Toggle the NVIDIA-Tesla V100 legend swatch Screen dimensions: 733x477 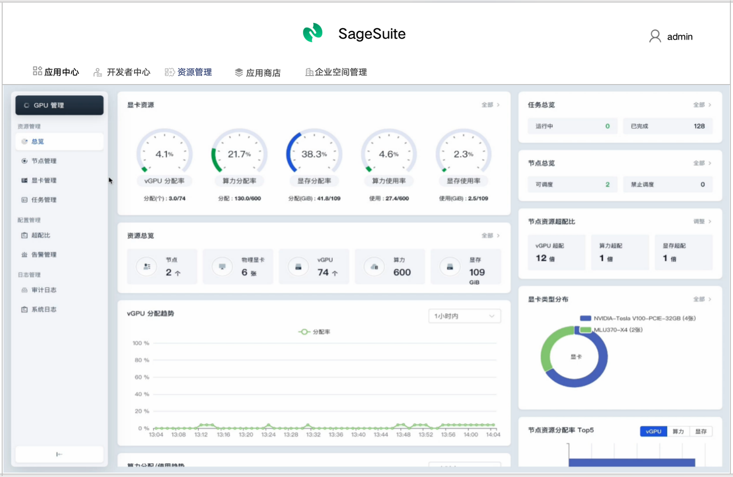click(585, 318)
